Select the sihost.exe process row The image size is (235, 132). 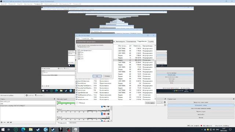(x=115, y=97)
